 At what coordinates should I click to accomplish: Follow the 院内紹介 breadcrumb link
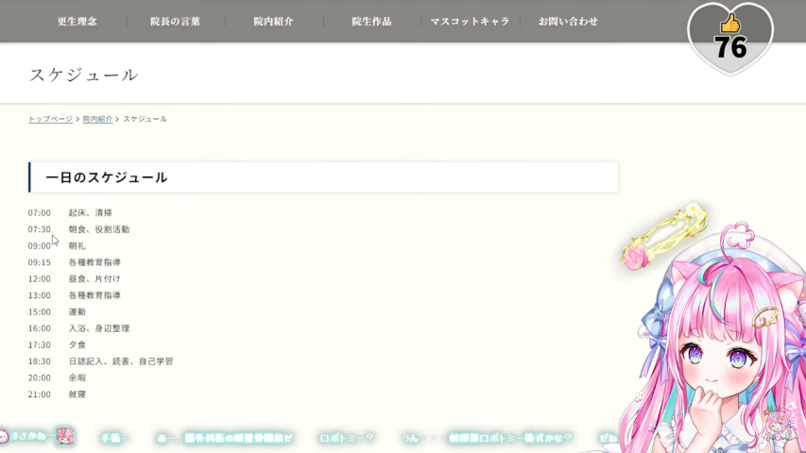[97, 119]
